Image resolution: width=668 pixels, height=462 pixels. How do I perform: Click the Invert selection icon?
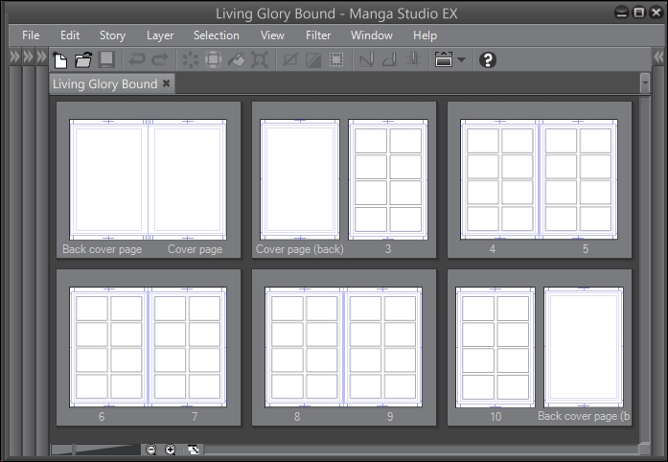(313, 59)
